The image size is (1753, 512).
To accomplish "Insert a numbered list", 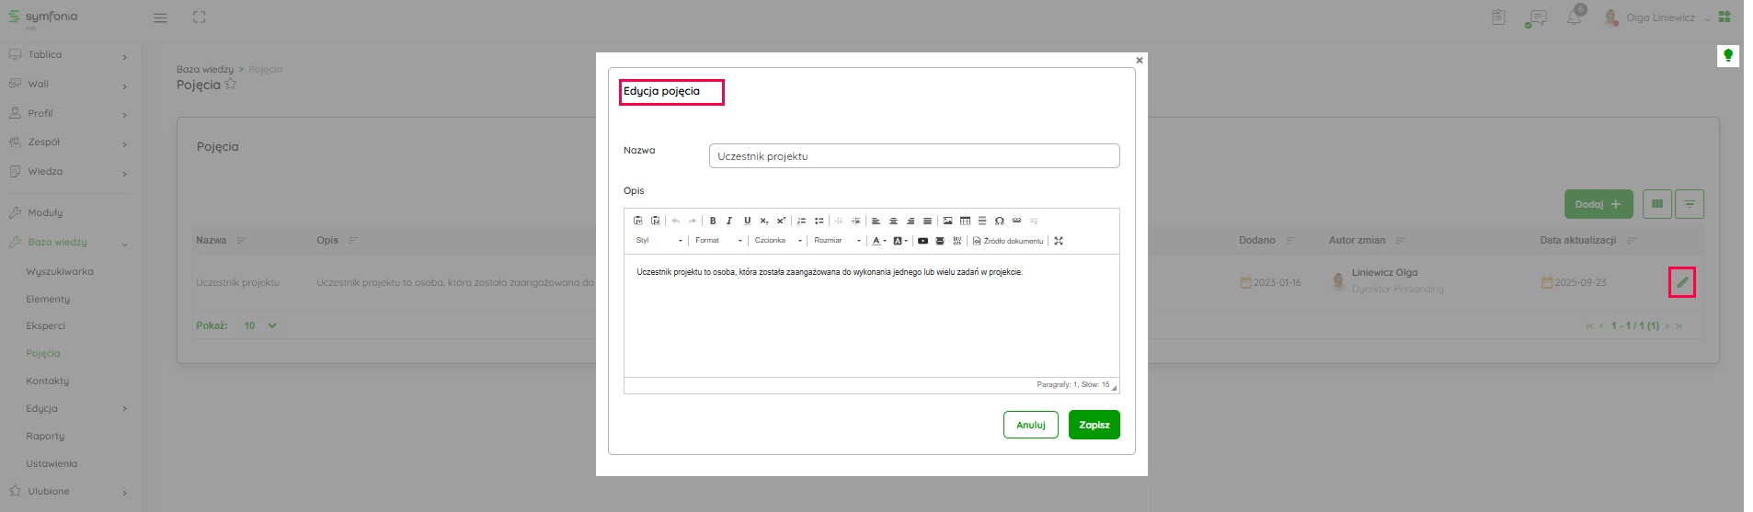I will click(801, 221).
